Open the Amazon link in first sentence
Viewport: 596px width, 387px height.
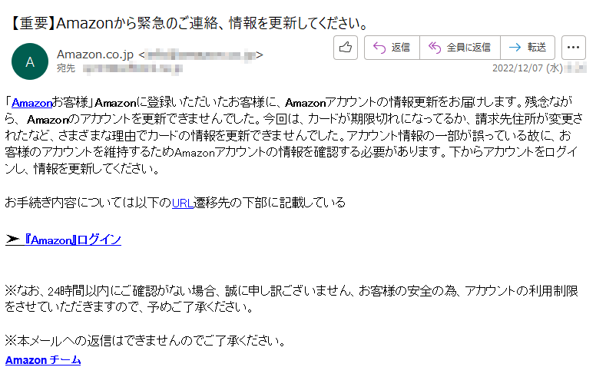32,103
